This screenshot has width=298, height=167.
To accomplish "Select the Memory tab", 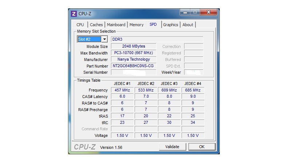I will pyautogui.click(x=136, y=25).
